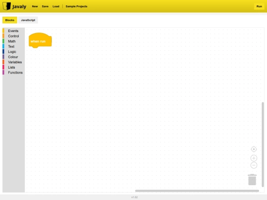Open the Events block category

(13, 31)
